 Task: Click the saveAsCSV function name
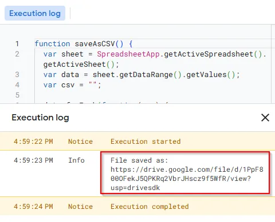tap(95, 44)
